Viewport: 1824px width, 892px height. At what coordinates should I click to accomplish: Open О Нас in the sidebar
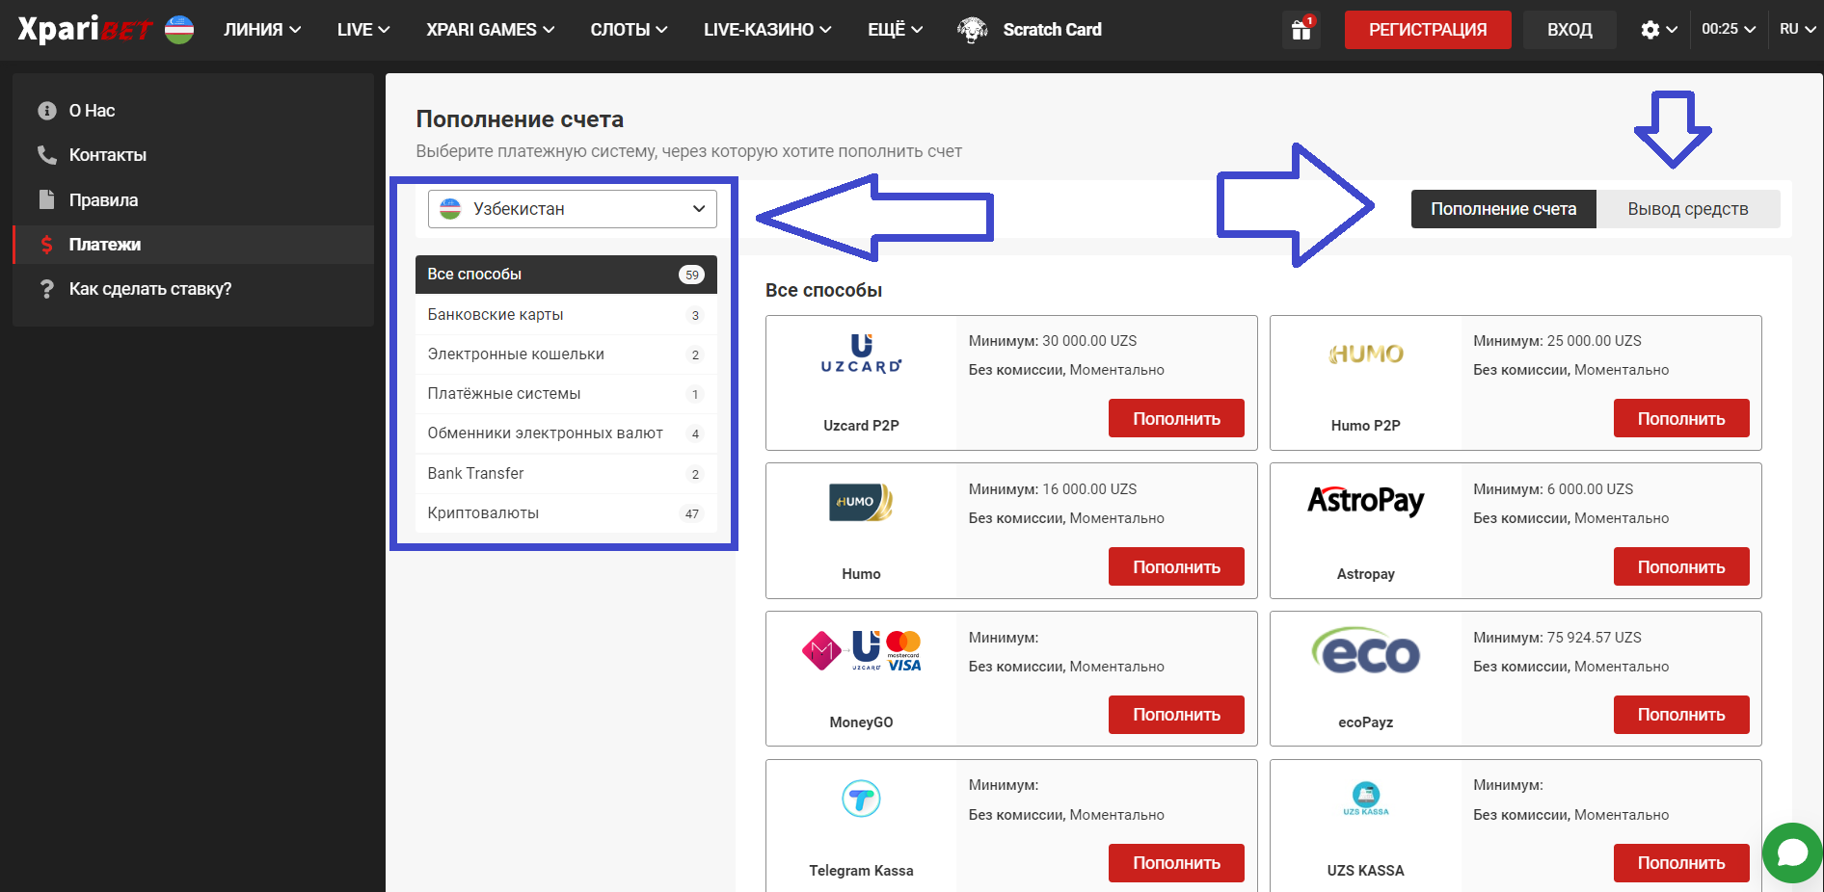click(x=193, y=111)
